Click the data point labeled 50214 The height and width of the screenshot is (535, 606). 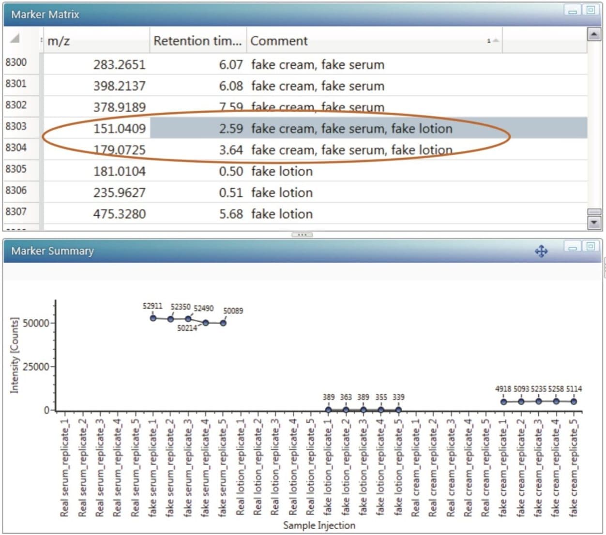(206, 323)
